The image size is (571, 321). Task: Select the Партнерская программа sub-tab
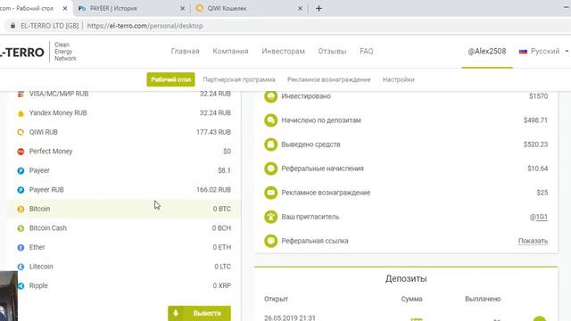(239, 79)
